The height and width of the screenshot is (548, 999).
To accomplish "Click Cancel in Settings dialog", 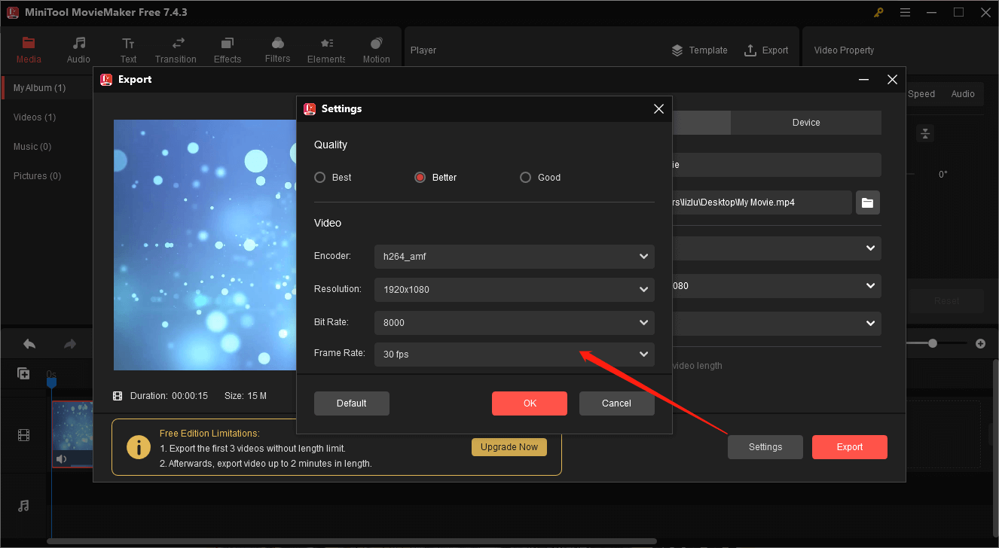I will [x=617, y=403].
